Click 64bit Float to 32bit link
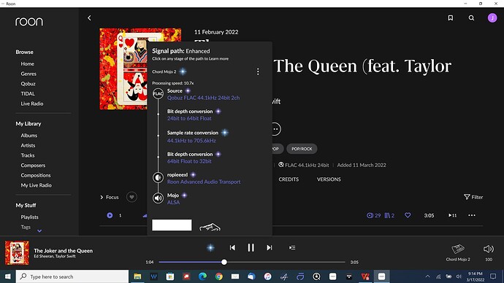 (189, 161)
